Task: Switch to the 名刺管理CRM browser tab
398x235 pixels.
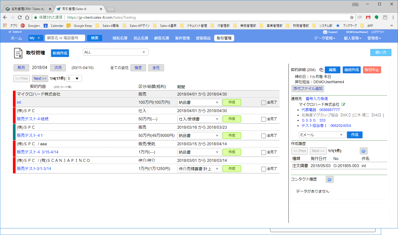Action: coord(28,9)
